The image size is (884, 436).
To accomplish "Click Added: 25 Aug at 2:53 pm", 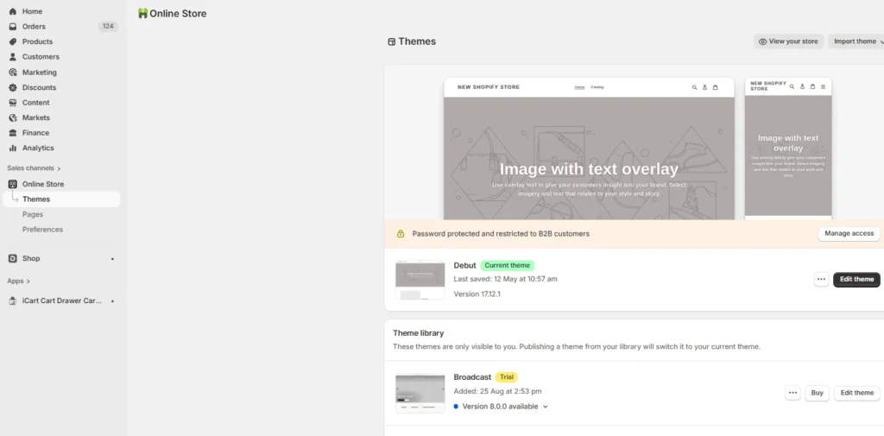I will (497, 391).
